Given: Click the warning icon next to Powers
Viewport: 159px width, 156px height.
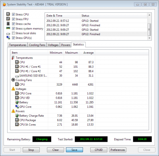Looking at the screenshot, I should point(13,111).
